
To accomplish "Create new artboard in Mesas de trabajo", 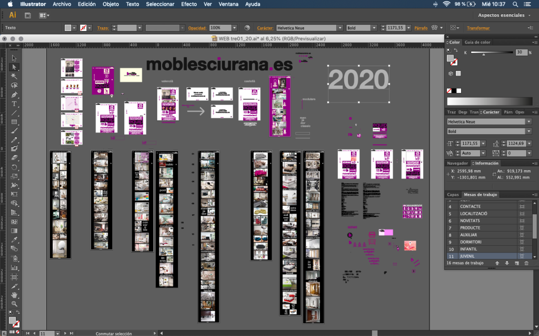I will pos(517,263).
